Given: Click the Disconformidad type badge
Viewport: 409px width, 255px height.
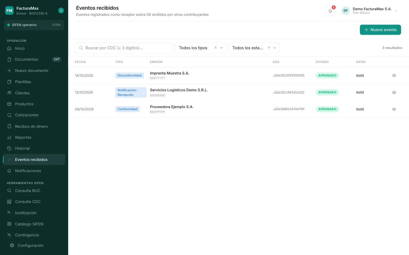Looking at the screenshot, I should (x=130, y=75).
